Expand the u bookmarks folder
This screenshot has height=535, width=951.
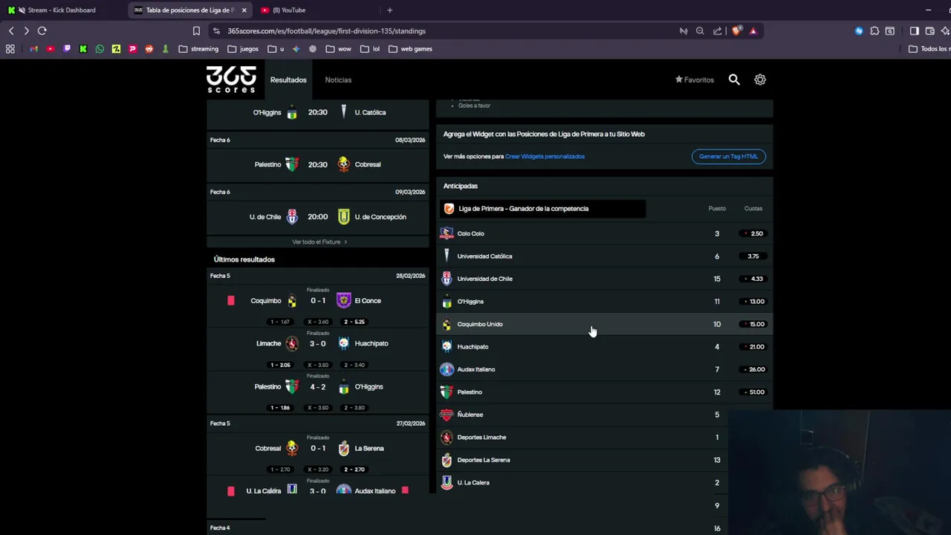tap(276, 49)
